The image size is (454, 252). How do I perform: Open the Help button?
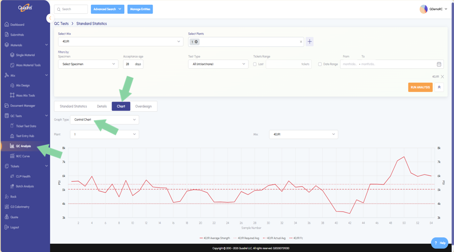click(x=439, y=243)
